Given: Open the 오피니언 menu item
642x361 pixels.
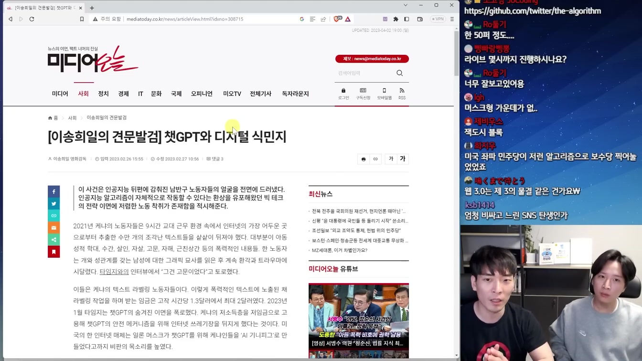Looking at the screenshot, I should 202,94.
